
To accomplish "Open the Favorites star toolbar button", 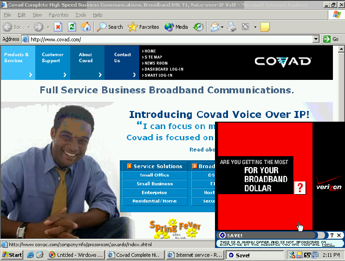I will tap(143, 27).
